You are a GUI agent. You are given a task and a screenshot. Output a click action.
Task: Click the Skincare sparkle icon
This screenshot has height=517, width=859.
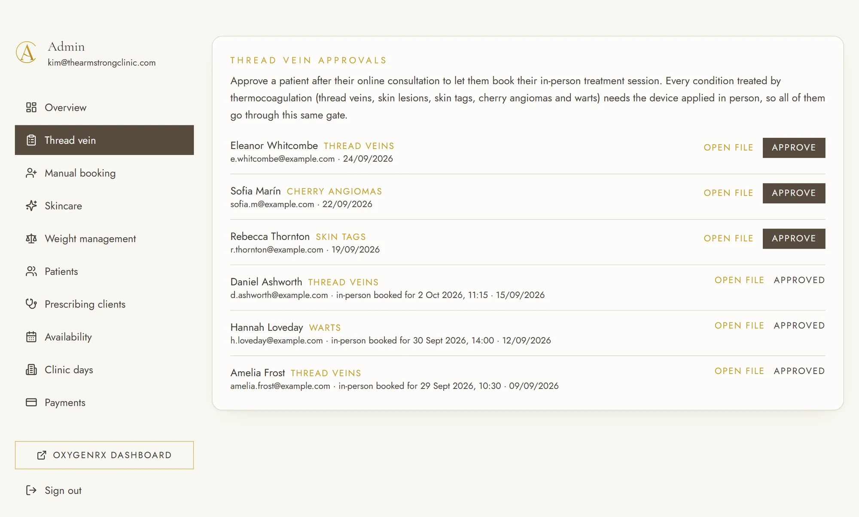pos(31,206)
